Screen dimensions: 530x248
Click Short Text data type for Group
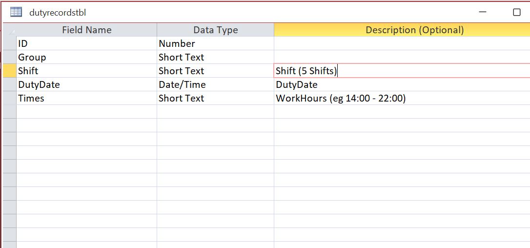(215, 57)
